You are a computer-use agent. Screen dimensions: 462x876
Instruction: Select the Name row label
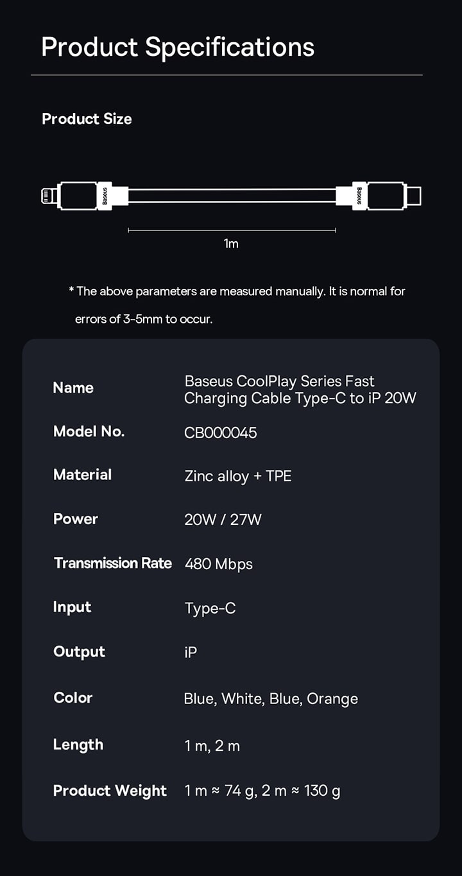(73, 388)
